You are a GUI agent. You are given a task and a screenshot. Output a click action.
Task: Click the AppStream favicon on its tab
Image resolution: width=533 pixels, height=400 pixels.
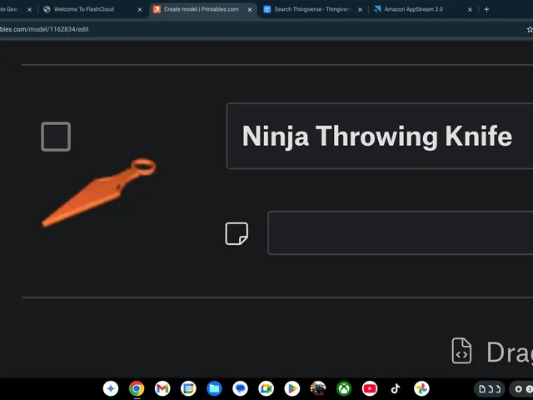377,9
